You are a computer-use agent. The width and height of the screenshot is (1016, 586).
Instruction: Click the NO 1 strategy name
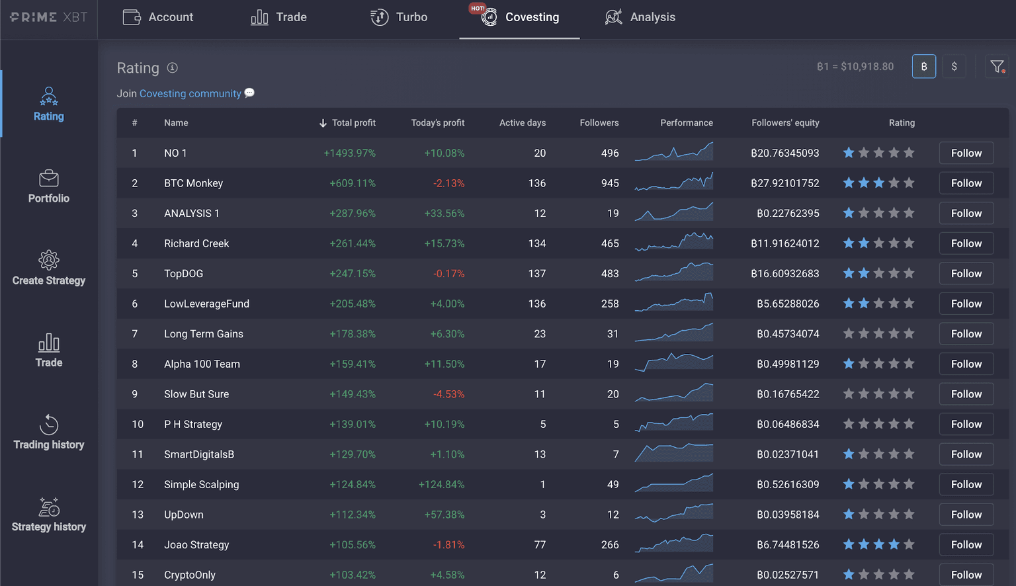175,153
